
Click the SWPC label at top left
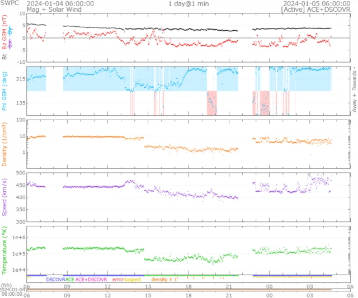[10, 3]
